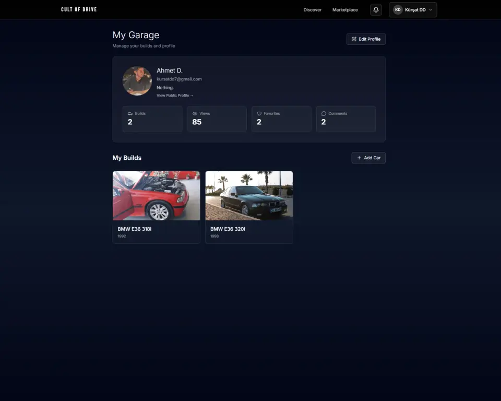The width and height of the screenshot is (501, 401).
Task: Click the year 1992 on the 318i card
Action: point(122,236)
